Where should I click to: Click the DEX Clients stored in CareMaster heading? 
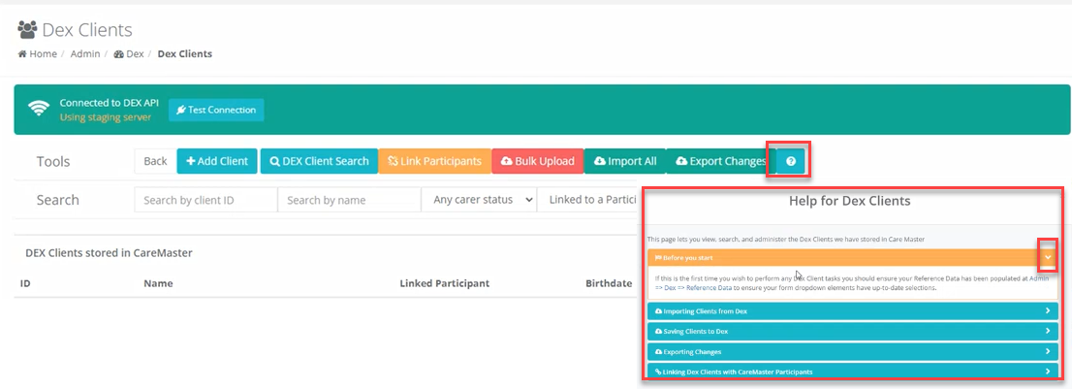point(109,253)
